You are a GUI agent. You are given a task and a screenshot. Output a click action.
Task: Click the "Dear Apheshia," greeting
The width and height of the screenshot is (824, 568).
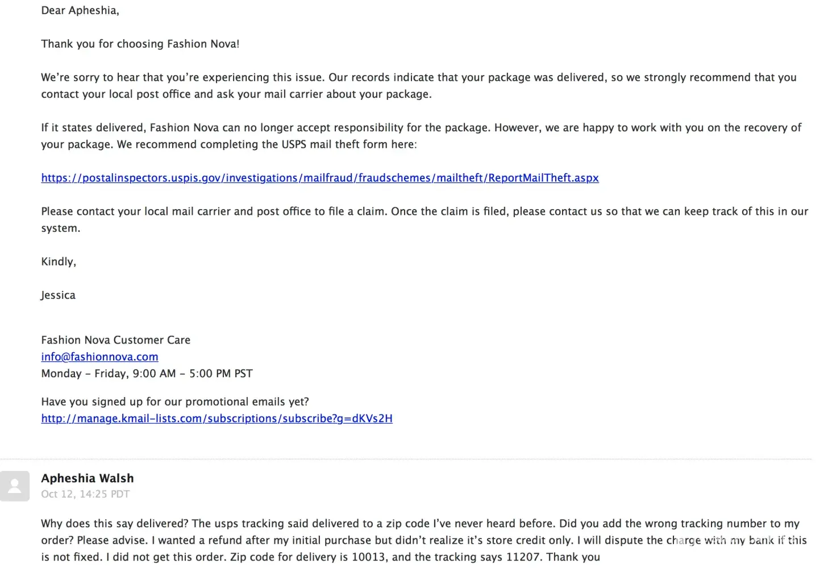[x=80, y=10]
